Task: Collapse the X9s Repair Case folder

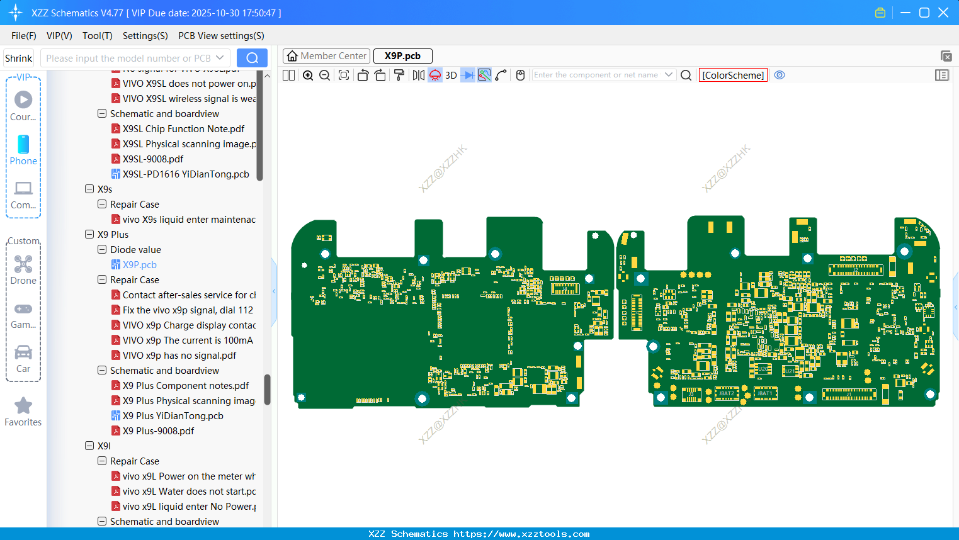Action: (x=102, y=204)
